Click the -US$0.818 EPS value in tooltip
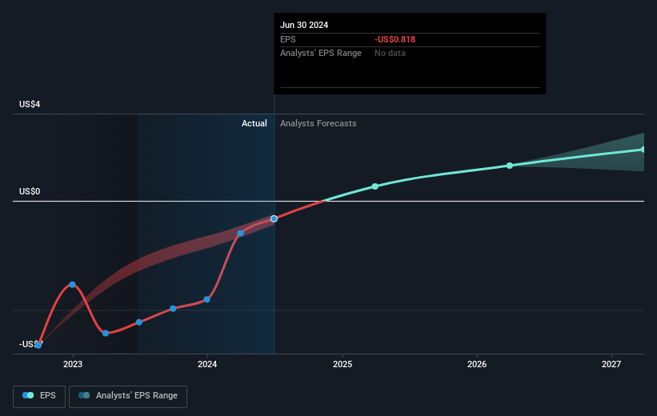Image resolution: width=657 pixels, height=416 pixels. coord(395,39)
